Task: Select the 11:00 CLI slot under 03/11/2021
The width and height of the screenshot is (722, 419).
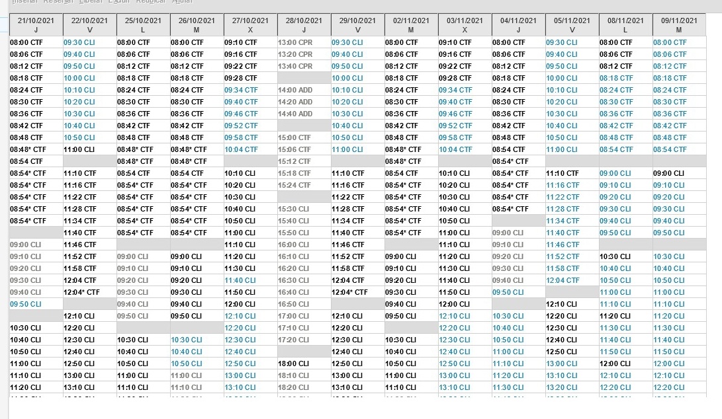Action: (465, 233)
